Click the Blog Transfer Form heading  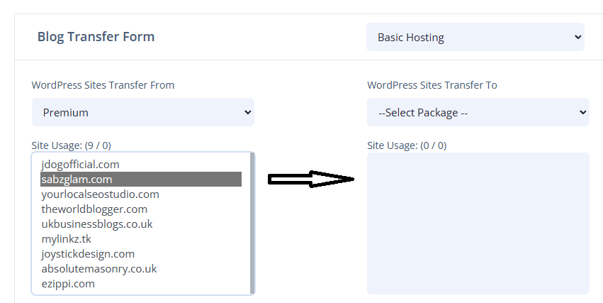coord(96,37)
